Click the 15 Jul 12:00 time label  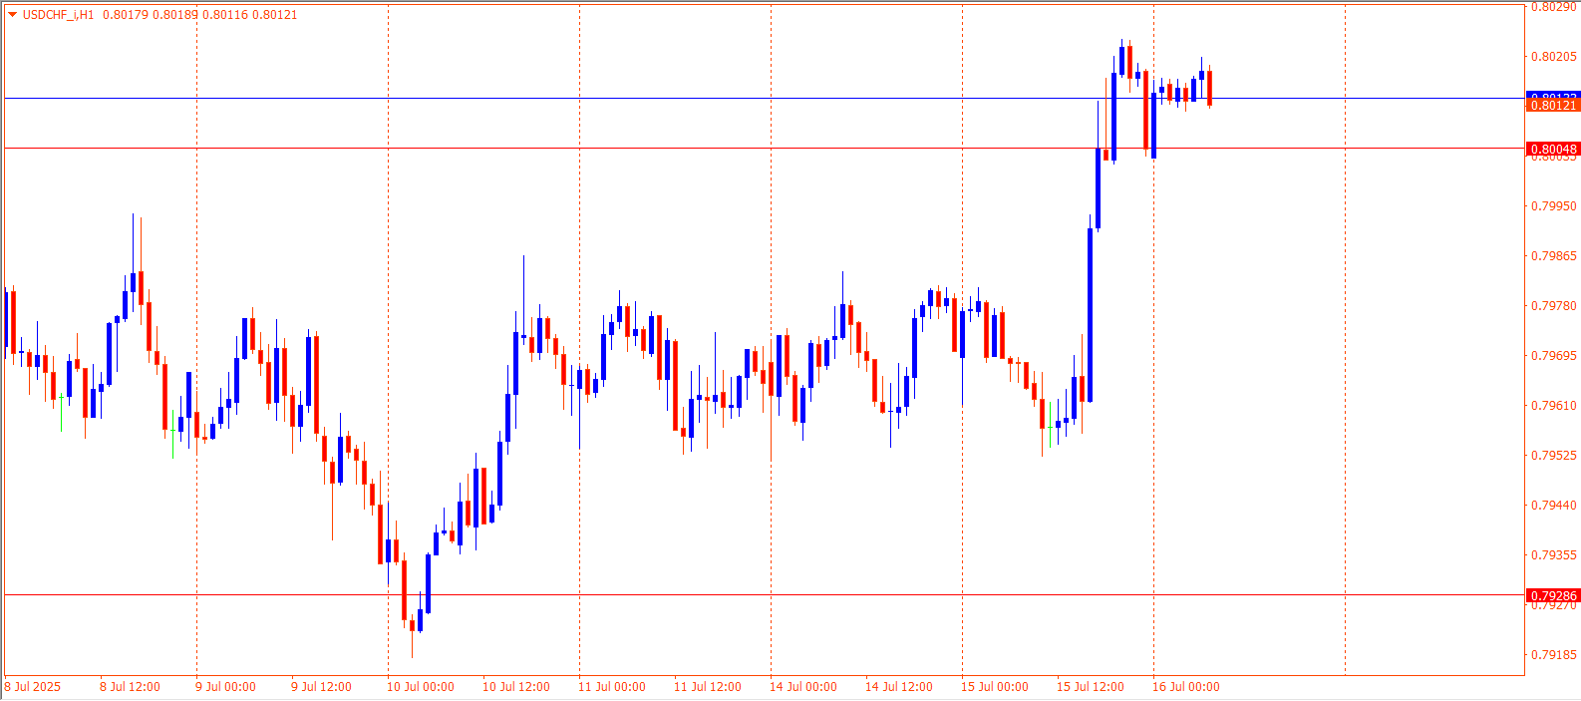tap(1091, 687)
